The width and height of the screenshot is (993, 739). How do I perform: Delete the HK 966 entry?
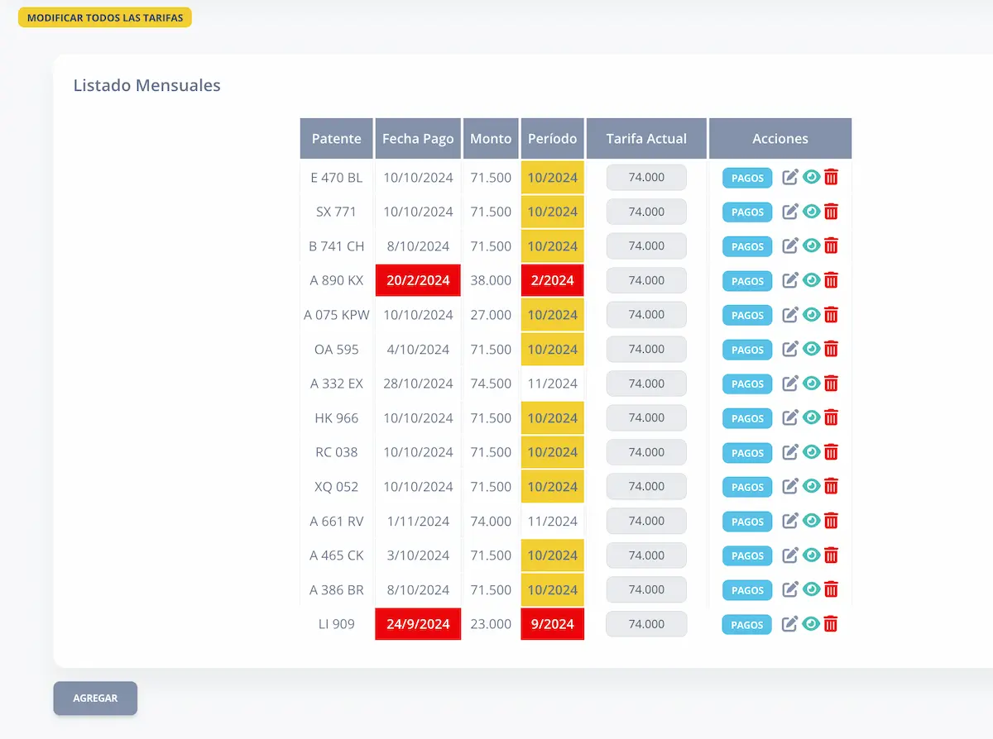(832, 418)
